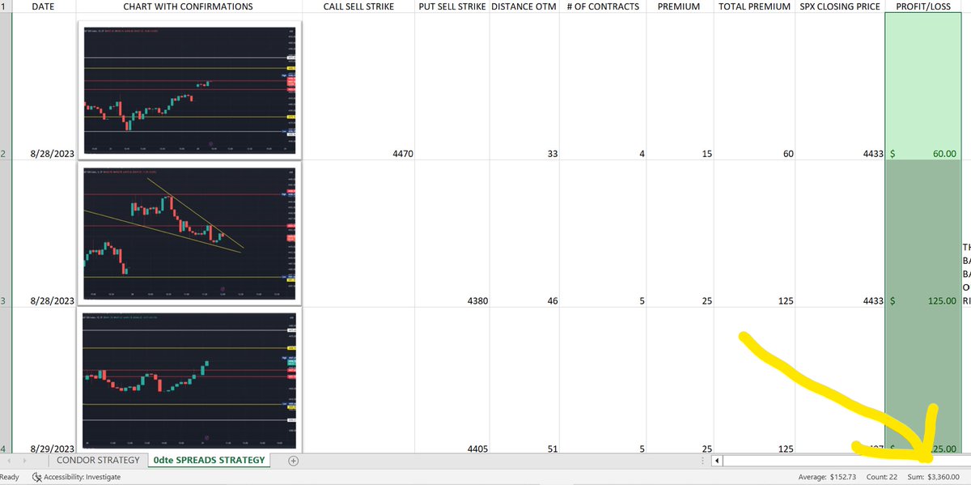This screenshot has height=485, width=971.
Task: Select SPX closing price 4433 in row 3
Action: [x=840, y=233]
